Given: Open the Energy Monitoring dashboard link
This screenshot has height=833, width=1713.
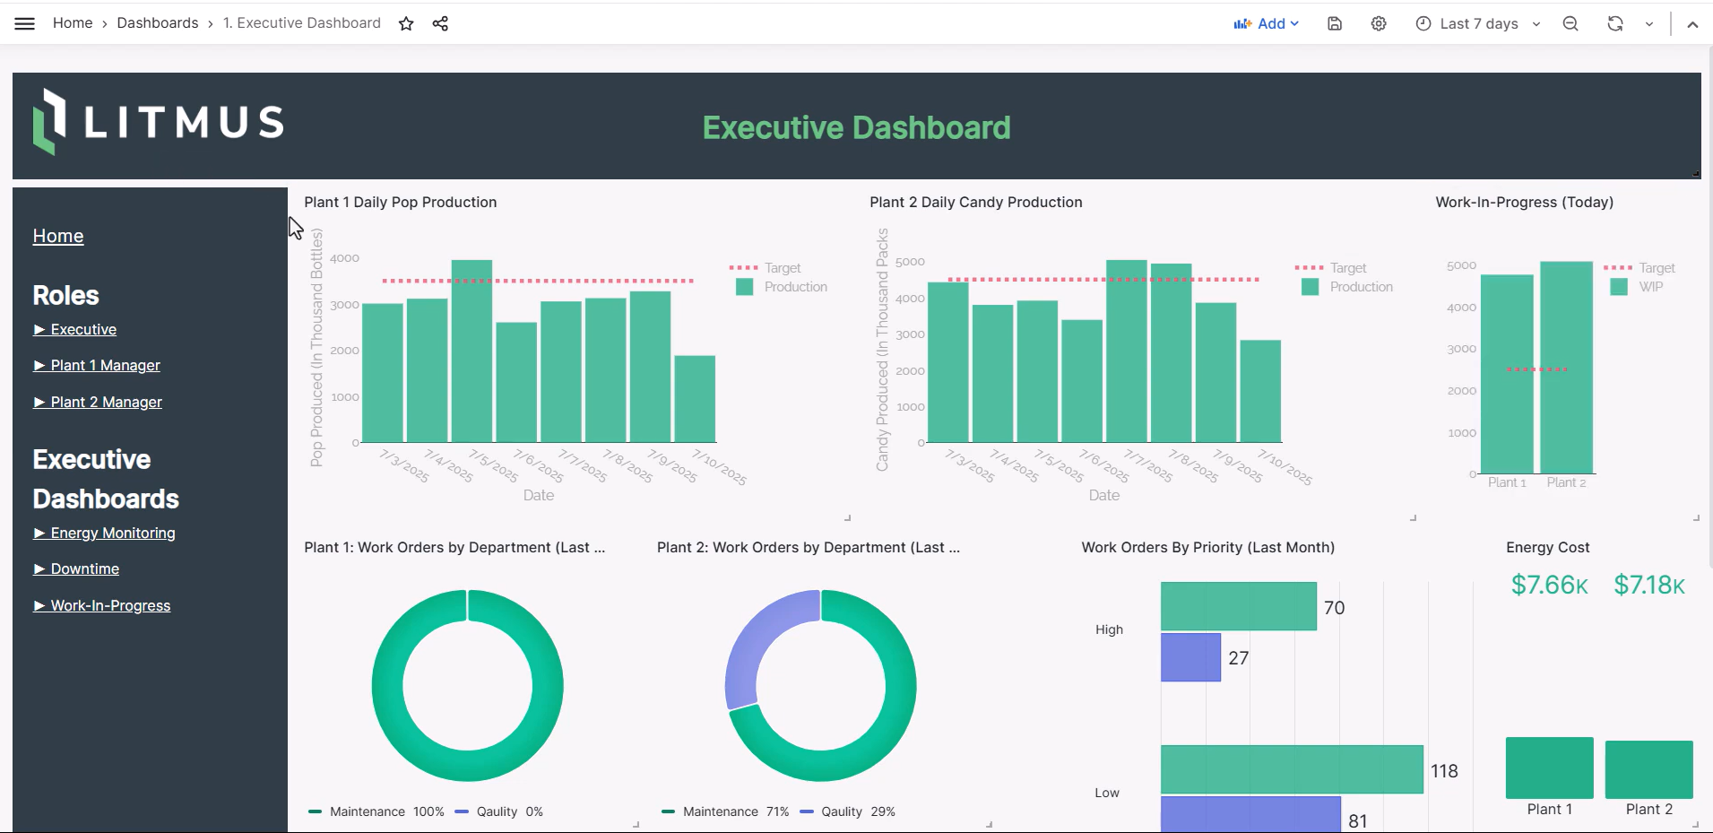Looking at the screenshot, I should (113, 533).
